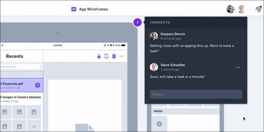Click the 1 second ago timestamp

170,70
